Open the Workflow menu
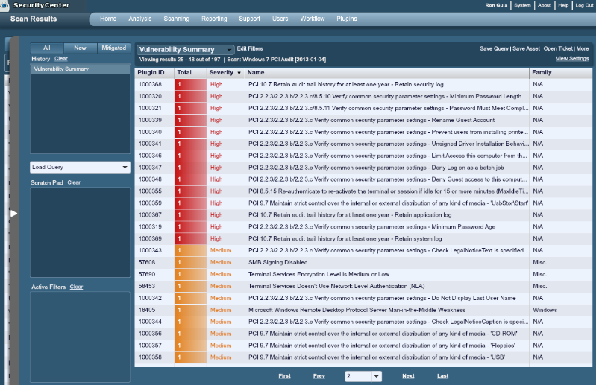 (313, 19)
